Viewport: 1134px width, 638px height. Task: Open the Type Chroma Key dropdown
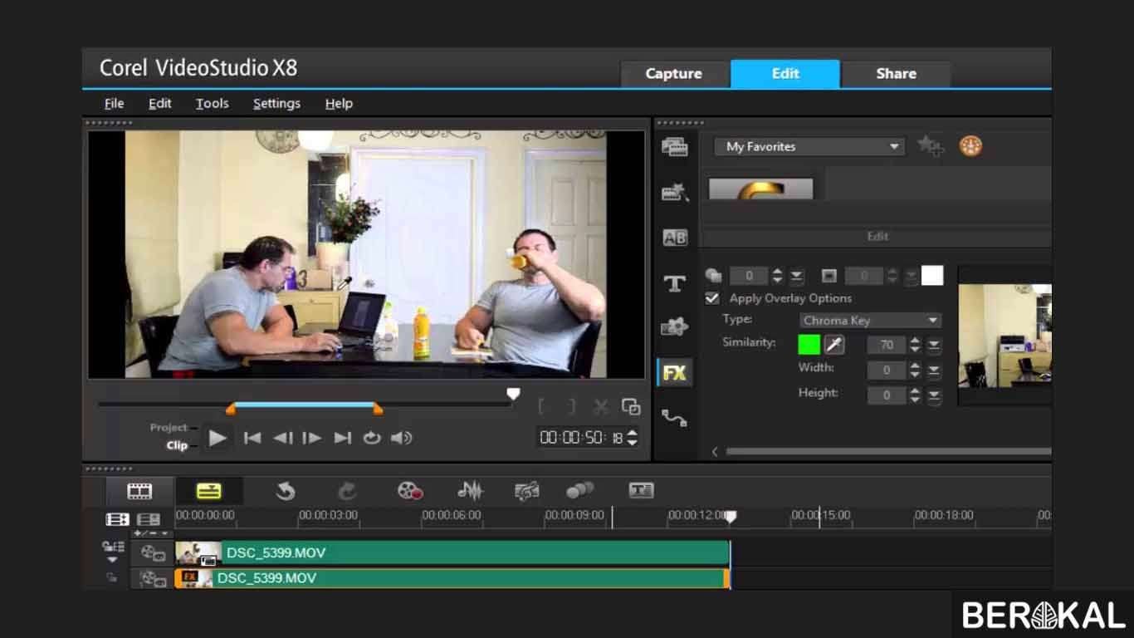point(871,321)
